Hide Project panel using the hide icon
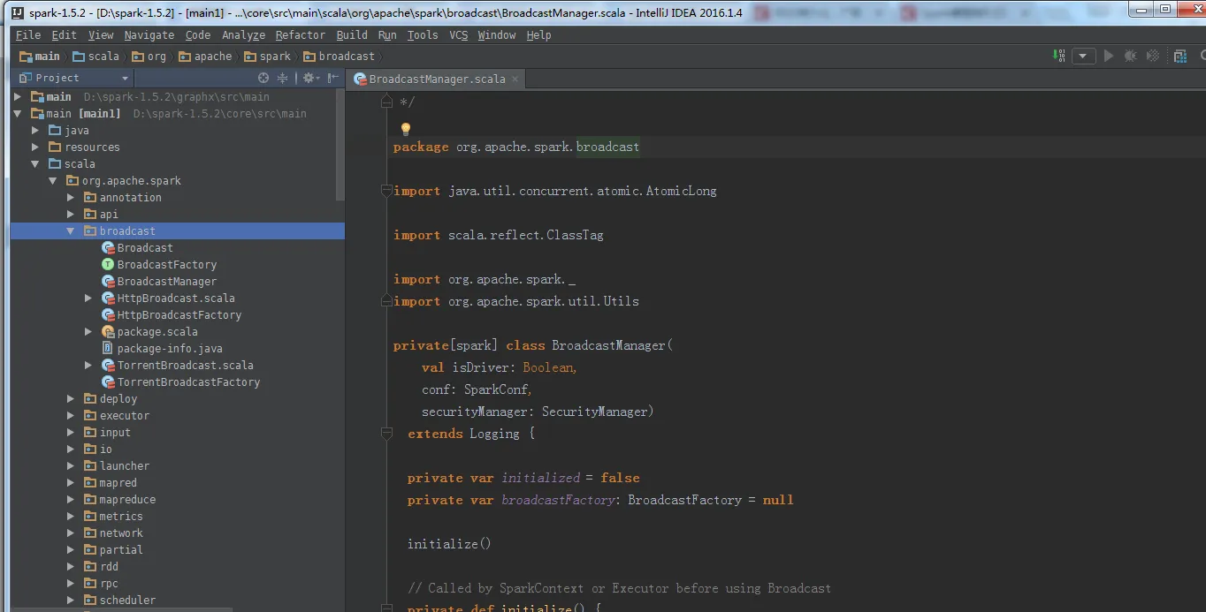This screenshot has width=1206, height=612. tap(332, 78)
